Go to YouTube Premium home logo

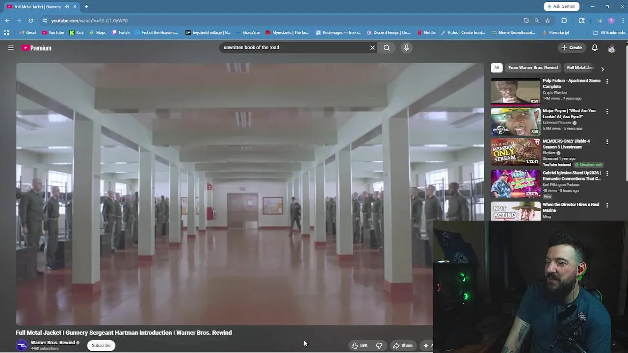pyautogui.click(x=36, y=48)
